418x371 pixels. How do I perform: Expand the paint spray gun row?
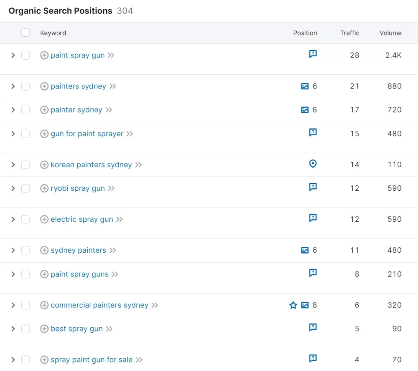coord(13,55)
